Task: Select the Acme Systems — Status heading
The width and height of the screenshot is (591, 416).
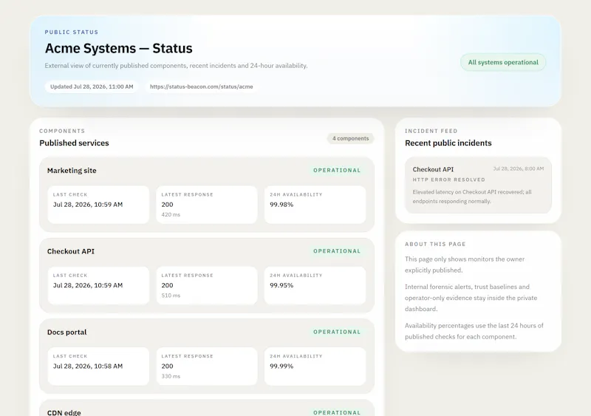Action: pos(118,48)
